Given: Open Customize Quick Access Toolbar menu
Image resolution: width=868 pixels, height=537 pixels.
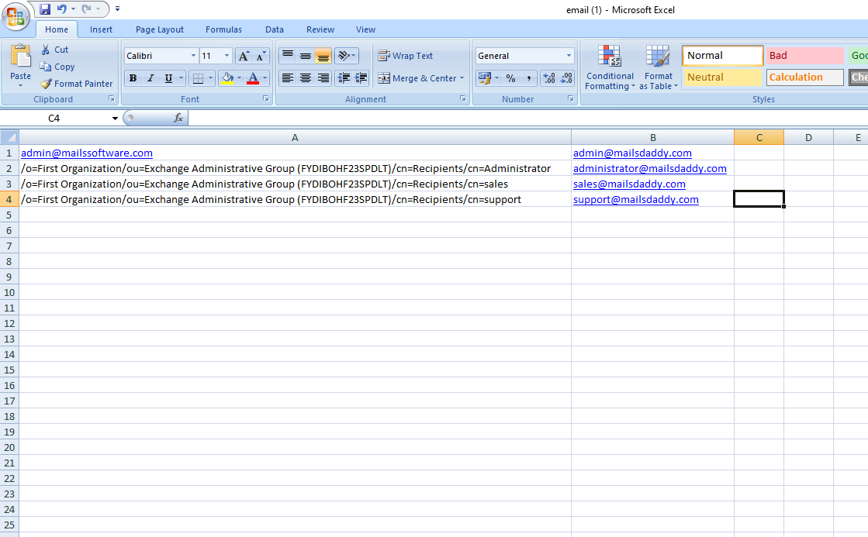Looking at the screenshot, I should click(117, 9).
